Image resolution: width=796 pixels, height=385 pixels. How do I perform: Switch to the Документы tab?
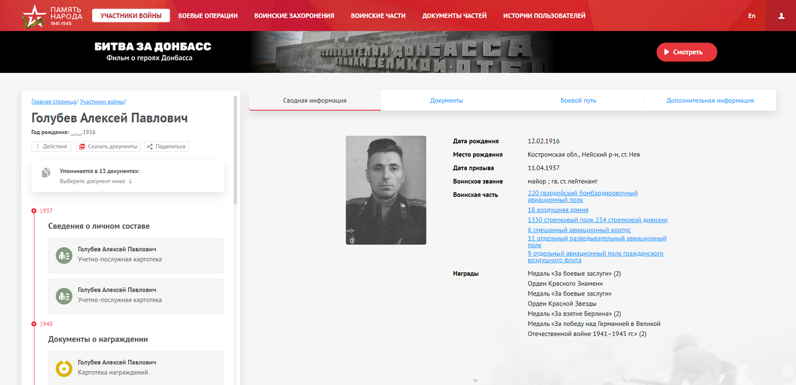pyautogui.click(x=446, y=101)
